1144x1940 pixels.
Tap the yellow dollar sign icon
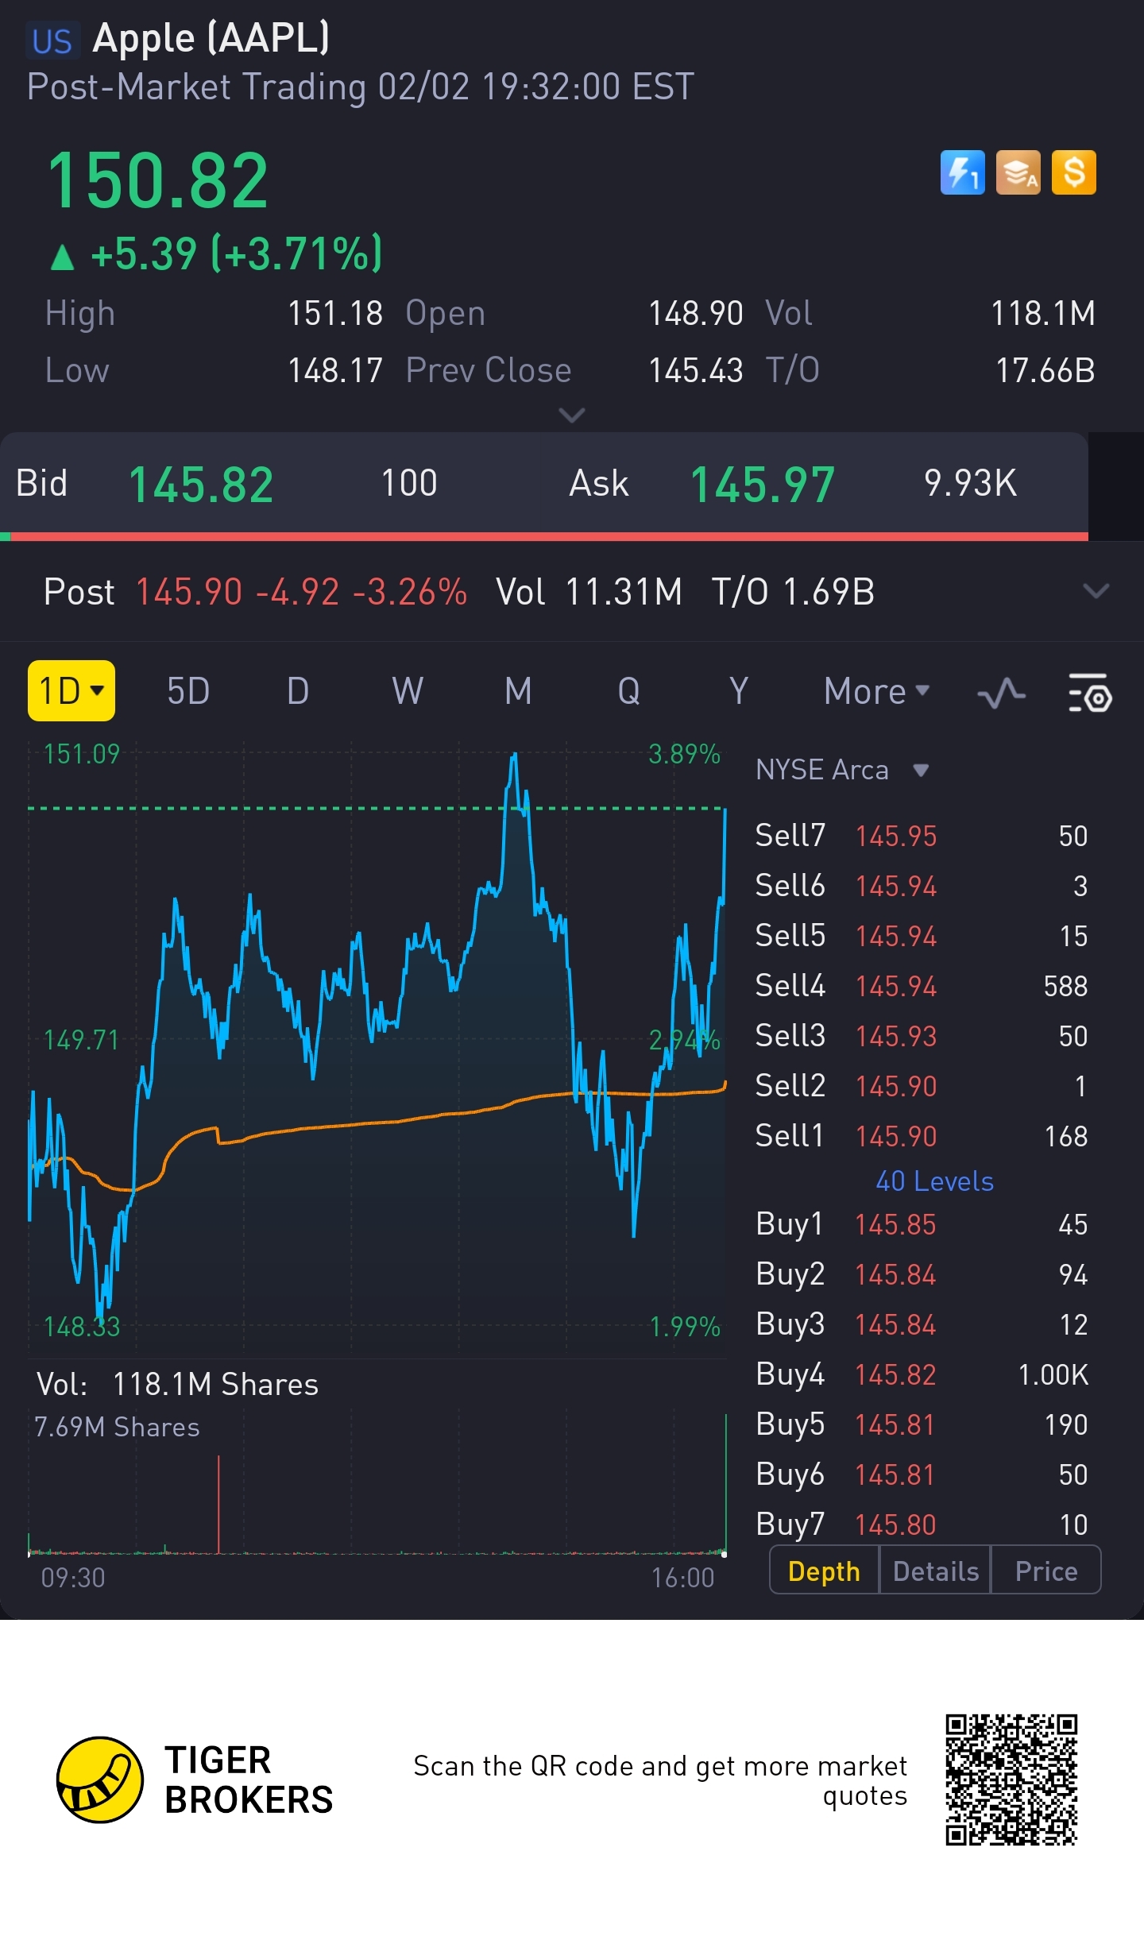pyautogui.click(x=1073, y=172)
